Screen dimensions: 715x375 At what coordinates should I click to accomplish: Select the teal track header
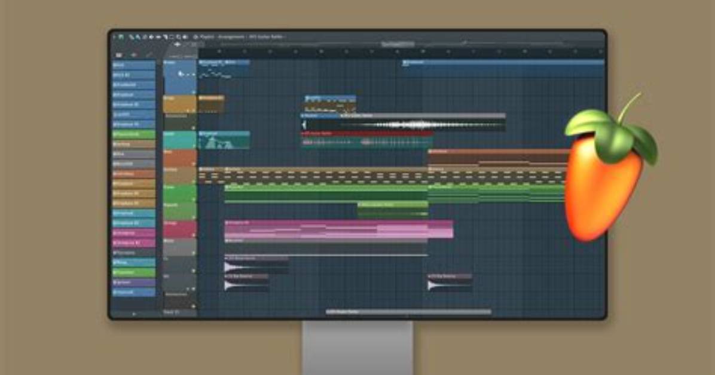pyautogui.click(x=180, y=140)
